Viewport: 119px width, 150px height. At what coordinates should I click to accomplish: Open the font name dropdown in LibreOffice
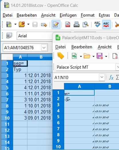118,67
